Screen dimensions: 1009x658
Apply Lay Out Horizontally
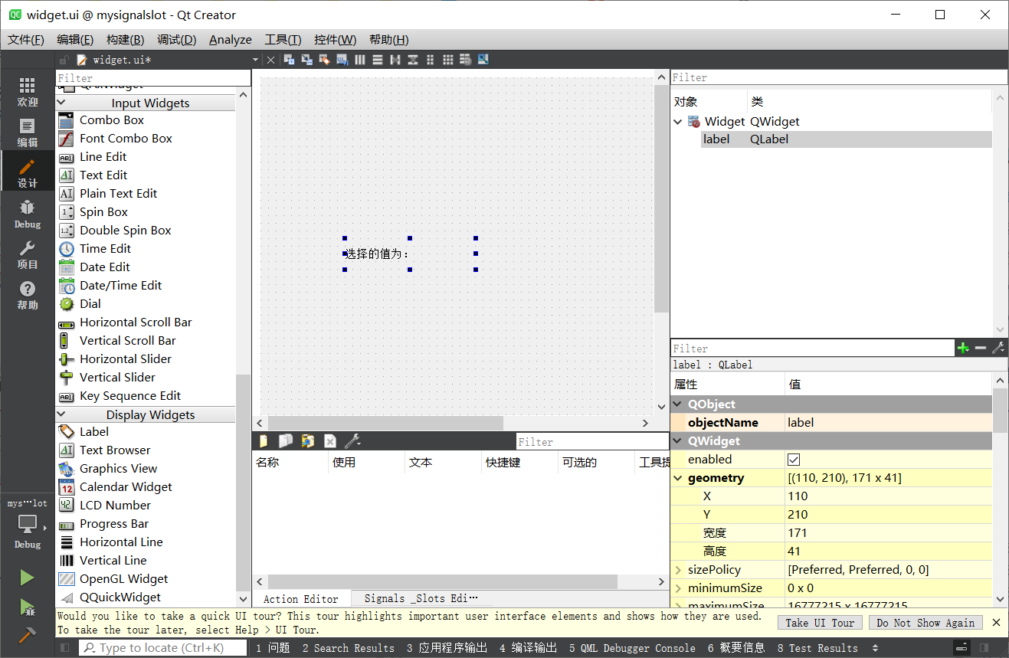pos(360,60)
